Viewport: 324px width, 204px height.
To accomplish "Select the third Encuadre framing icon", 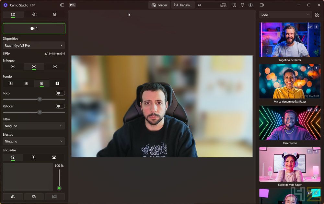I will (x=54, y=158).
